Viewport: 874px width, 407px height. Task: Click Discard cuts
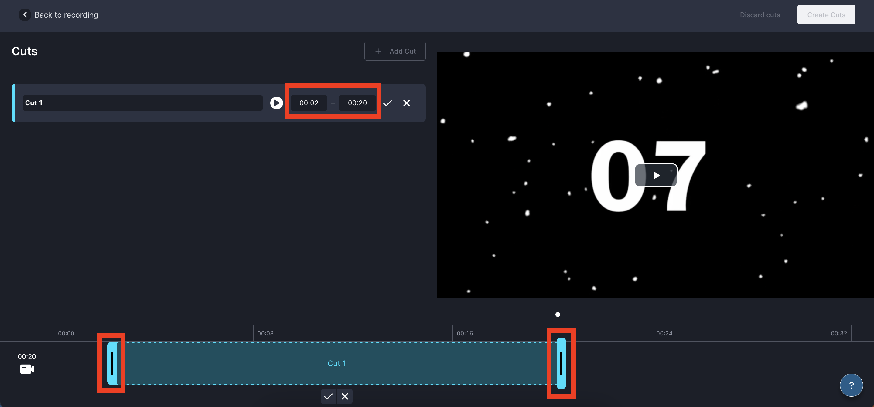(760, 15)
